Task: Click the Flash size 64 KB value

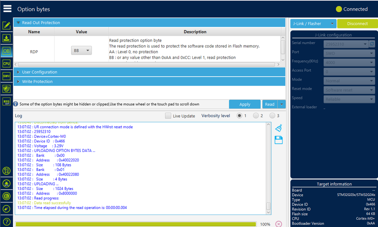Action: point(370,214)
